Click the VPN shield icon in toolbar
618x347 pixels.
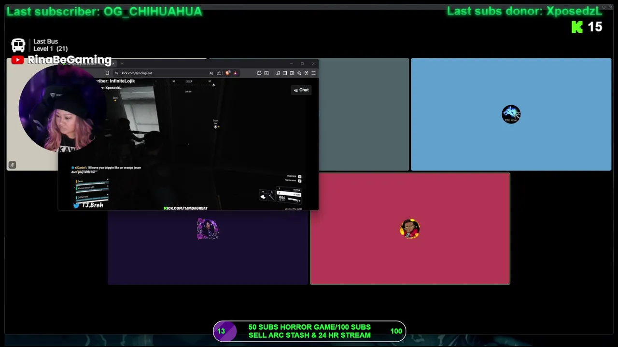[x=306, y=73]
